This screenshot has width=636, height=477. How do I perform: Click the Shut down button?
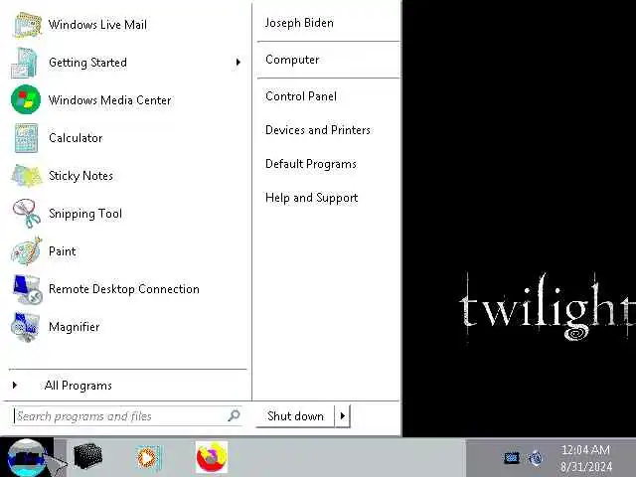pyautogui.click(x=295, y=415)
